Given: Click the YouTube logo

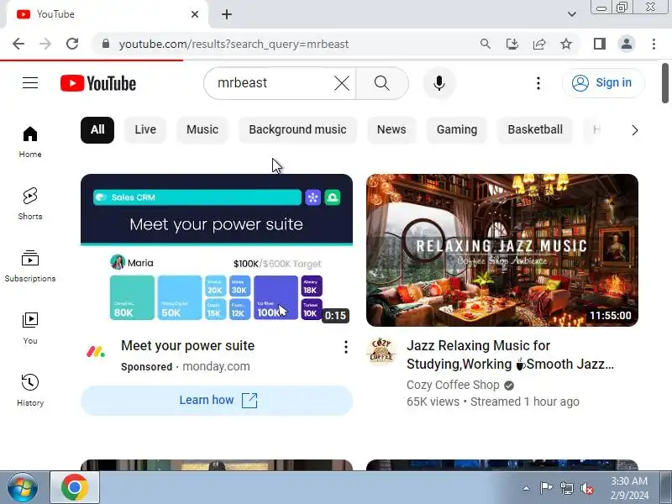Looking at the screenshot, I should coord(98,83).
